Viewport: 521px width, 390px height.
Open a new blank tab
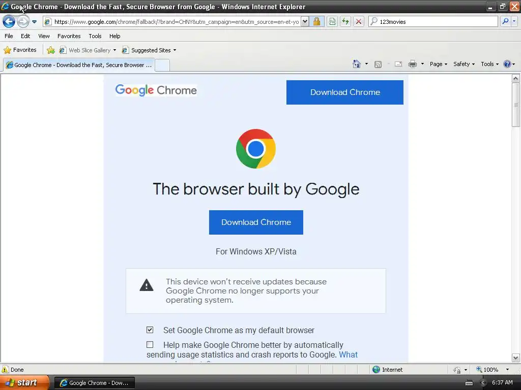[x=162, y=65]
